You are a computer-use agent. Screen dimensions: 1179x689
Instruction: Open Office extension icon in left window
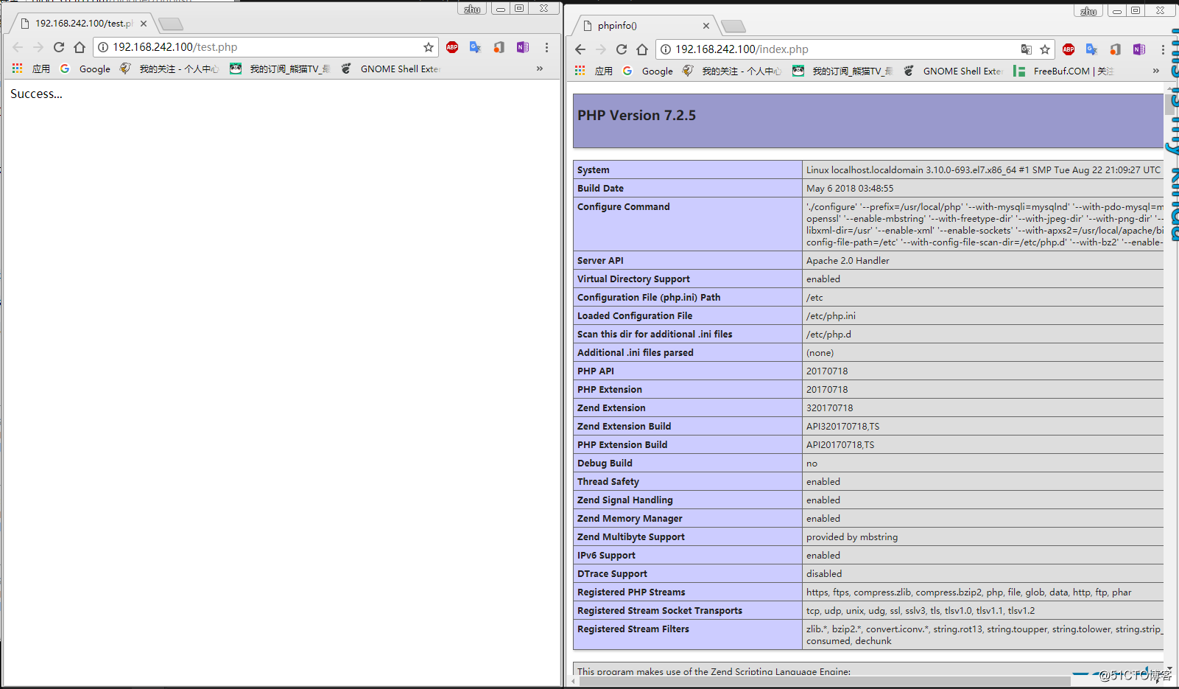[x=499, y=47]
